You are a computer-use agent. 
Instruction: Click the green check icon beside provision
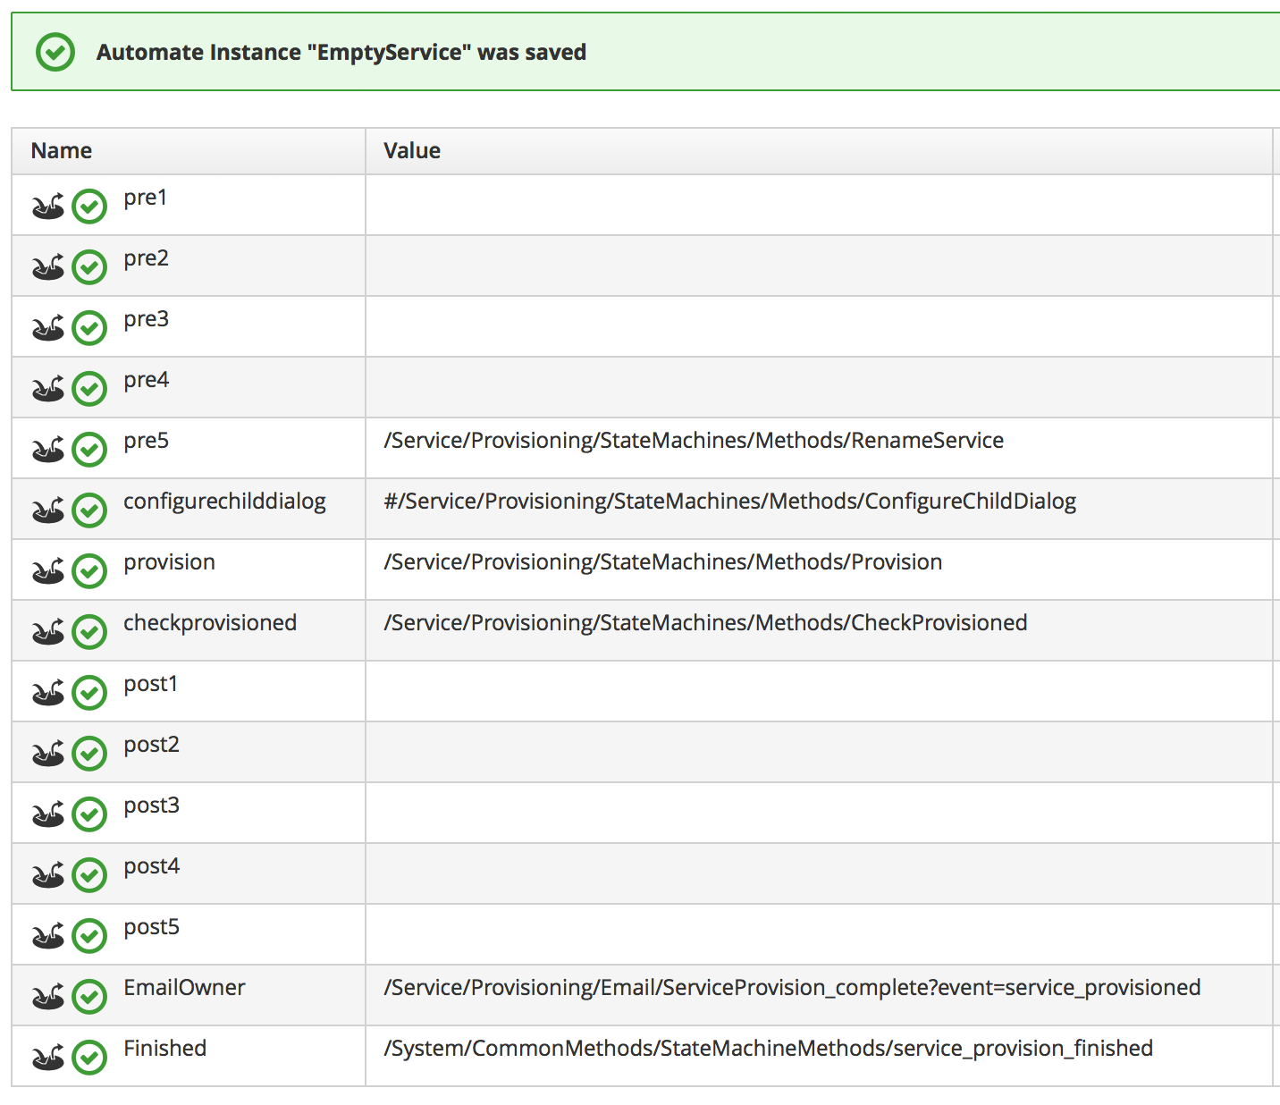point(89,571)
